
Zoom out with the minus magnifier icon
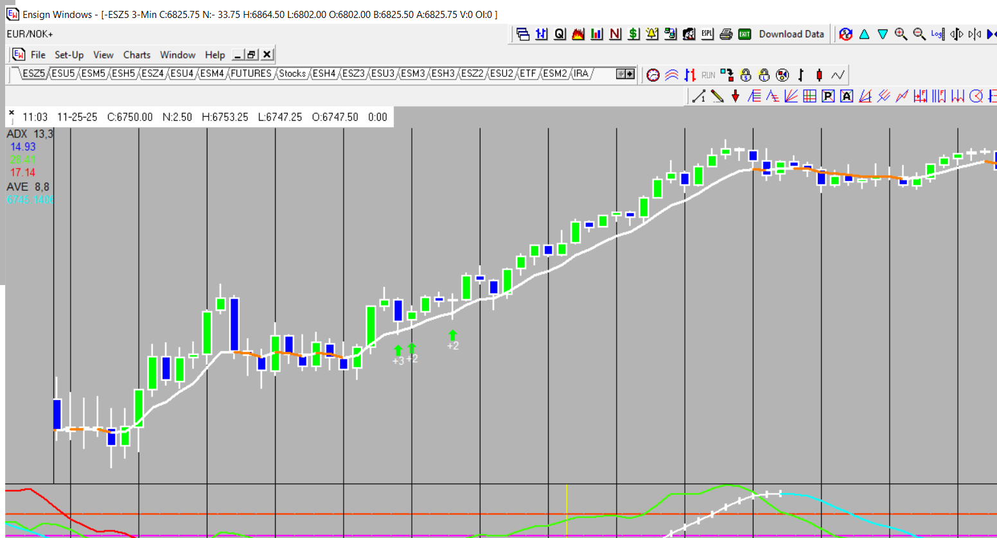pos(919,34)
